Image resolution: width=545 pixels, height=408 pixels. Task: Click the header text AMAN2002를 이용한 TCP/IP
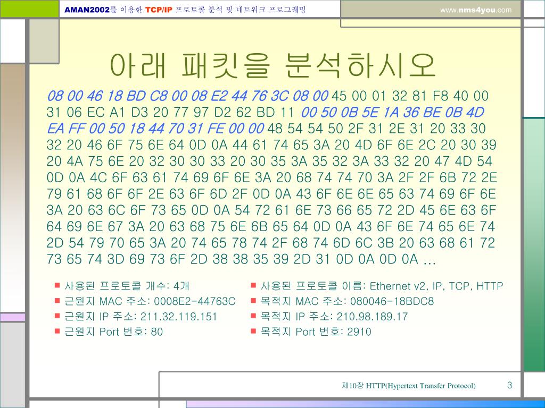[x=118, y=10]
